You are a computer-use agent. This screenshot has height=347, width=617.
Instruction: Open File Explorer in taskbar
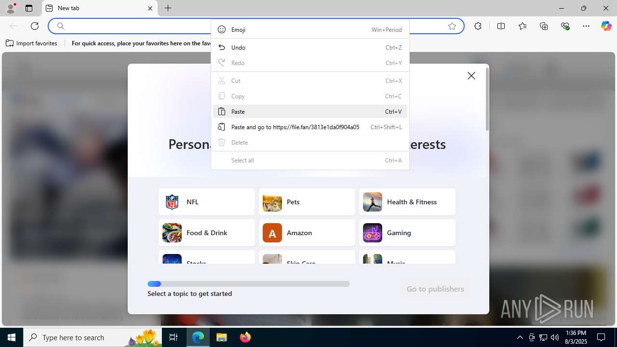tap(222, 337)
